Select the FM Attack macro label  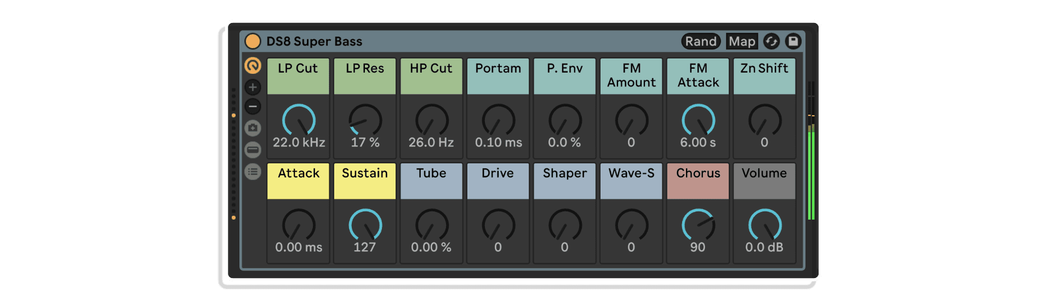pos(698,76)
